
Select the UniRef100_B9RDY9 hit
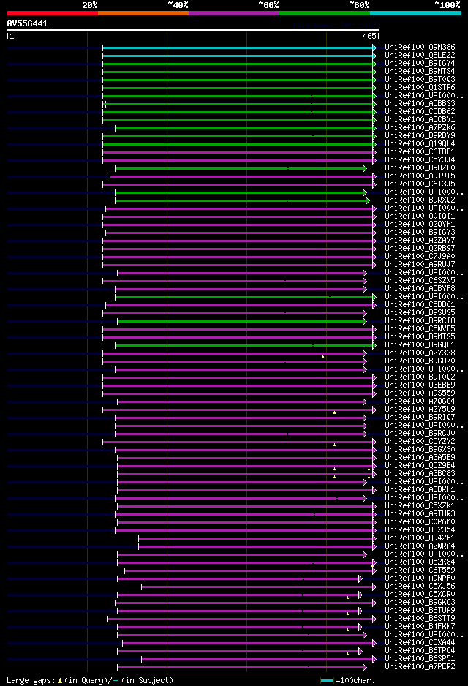coord(420,135)
